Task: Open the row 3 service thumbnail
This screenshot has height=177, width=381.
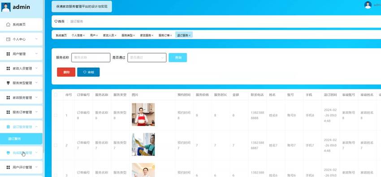Action: (143, 170)
